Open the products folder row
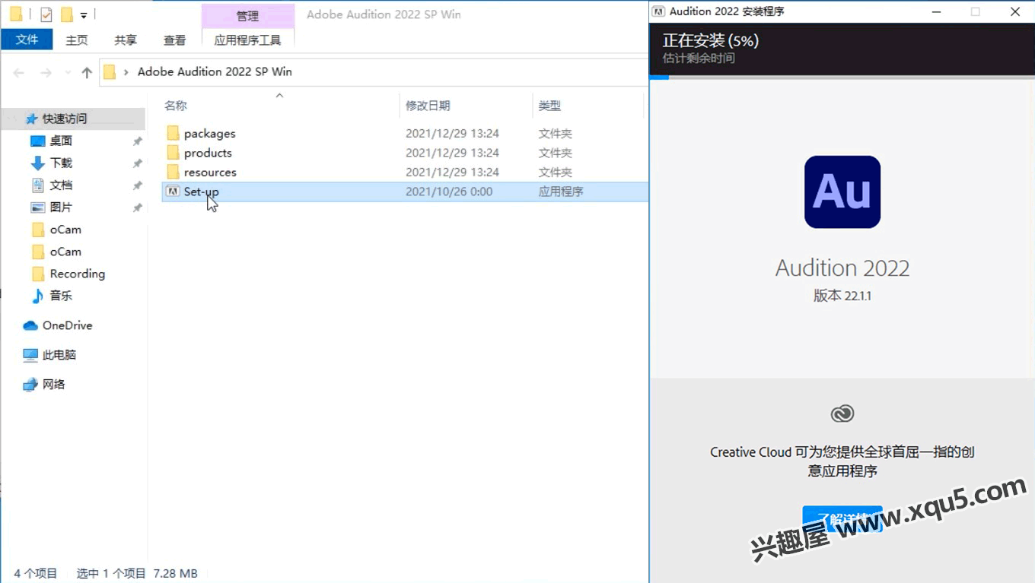The image size is (1035, 583). [x=405, y=153]
